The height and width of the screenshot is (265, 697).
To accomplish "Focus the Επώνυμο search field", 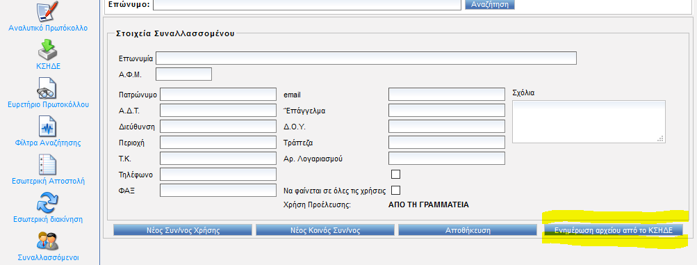I will (x=308, y=4).
